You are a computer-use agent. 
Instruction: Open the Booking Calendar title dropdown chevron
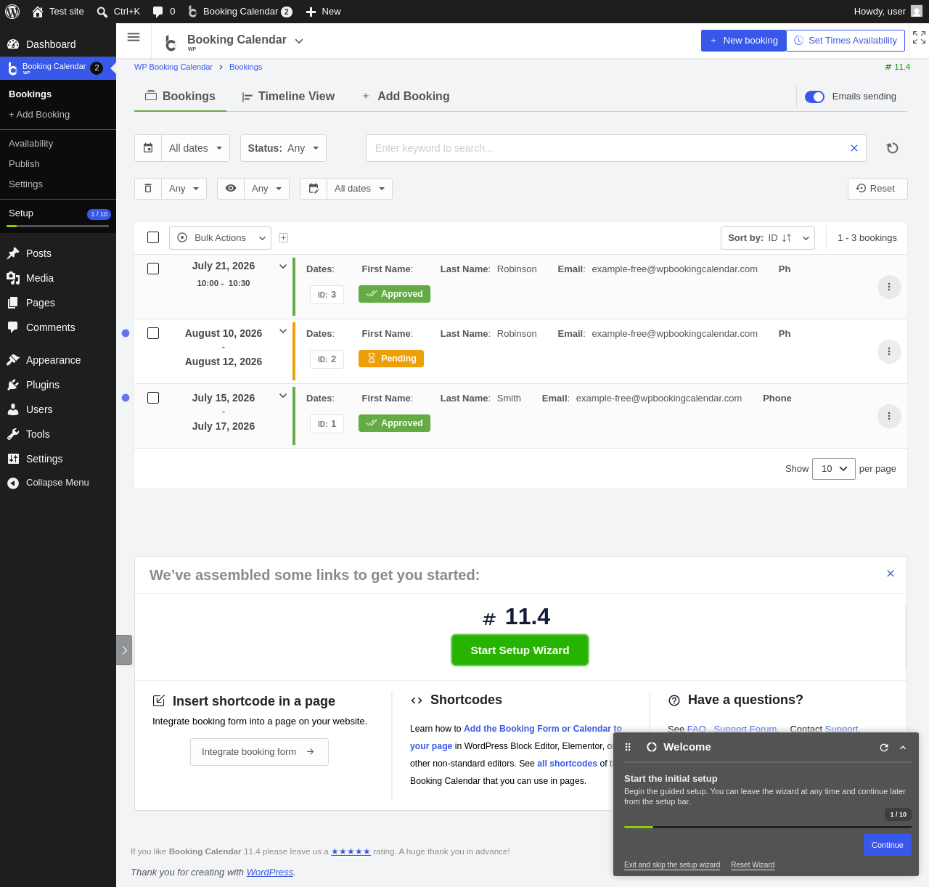click(299, 41)
